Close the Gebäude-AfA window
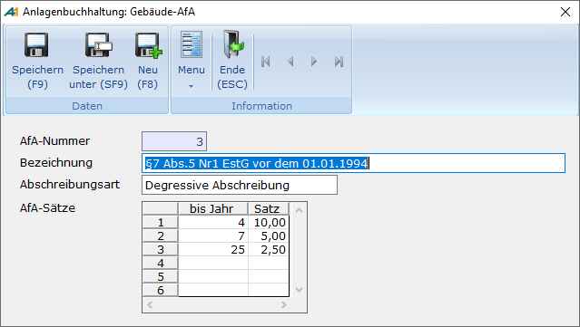 (x=565, y=12)
